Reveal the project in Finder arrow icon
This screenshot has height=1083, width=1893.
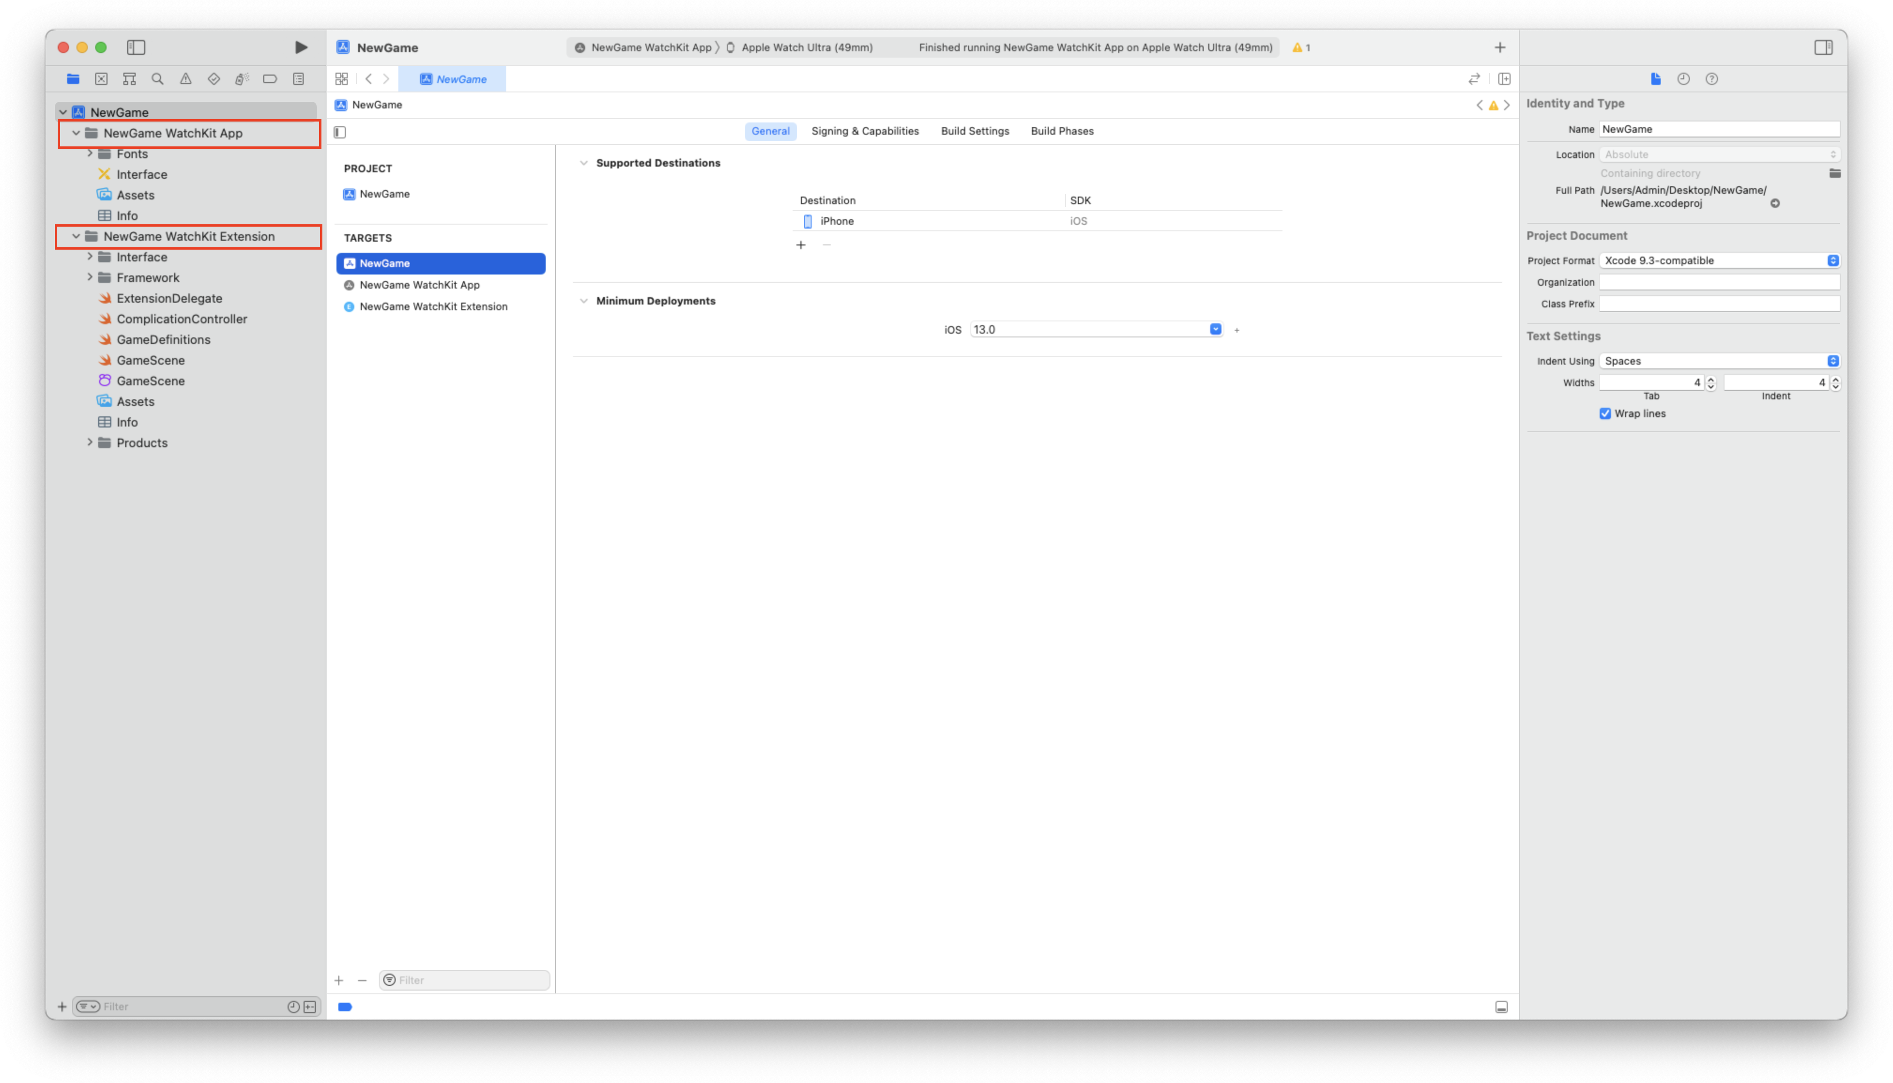(x=1776, y=204)
